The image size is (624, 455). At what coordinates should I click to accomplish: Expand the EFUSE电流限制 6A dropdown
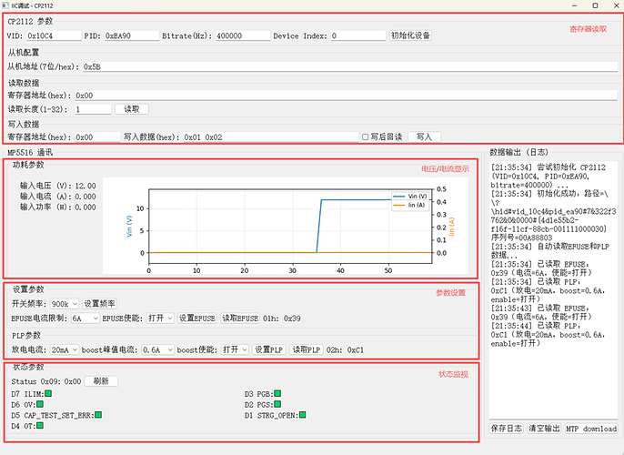85,318
